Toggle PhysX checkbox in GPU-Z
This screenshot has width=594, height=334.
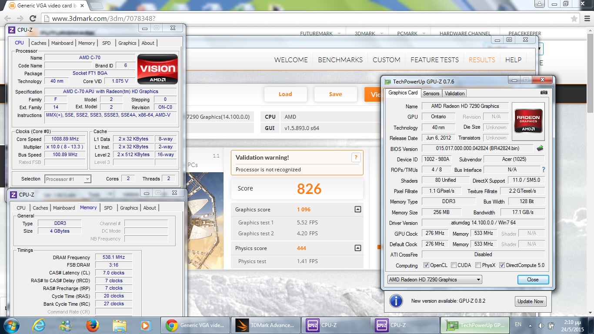pyautogui.click(x=478, y=265)
